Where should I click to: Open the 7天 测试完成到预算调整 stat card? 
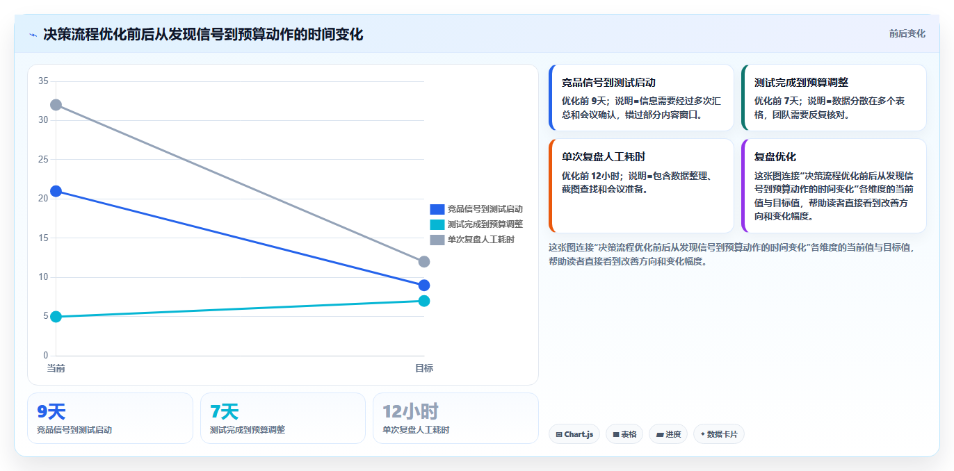(283, 418)
